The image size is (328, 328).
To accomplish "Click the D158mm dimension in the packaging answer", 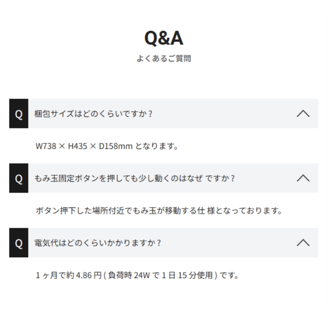I will pos(115,146).
